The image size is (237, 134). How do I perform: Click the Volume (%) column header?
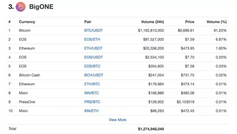click(x=217, y=22)
